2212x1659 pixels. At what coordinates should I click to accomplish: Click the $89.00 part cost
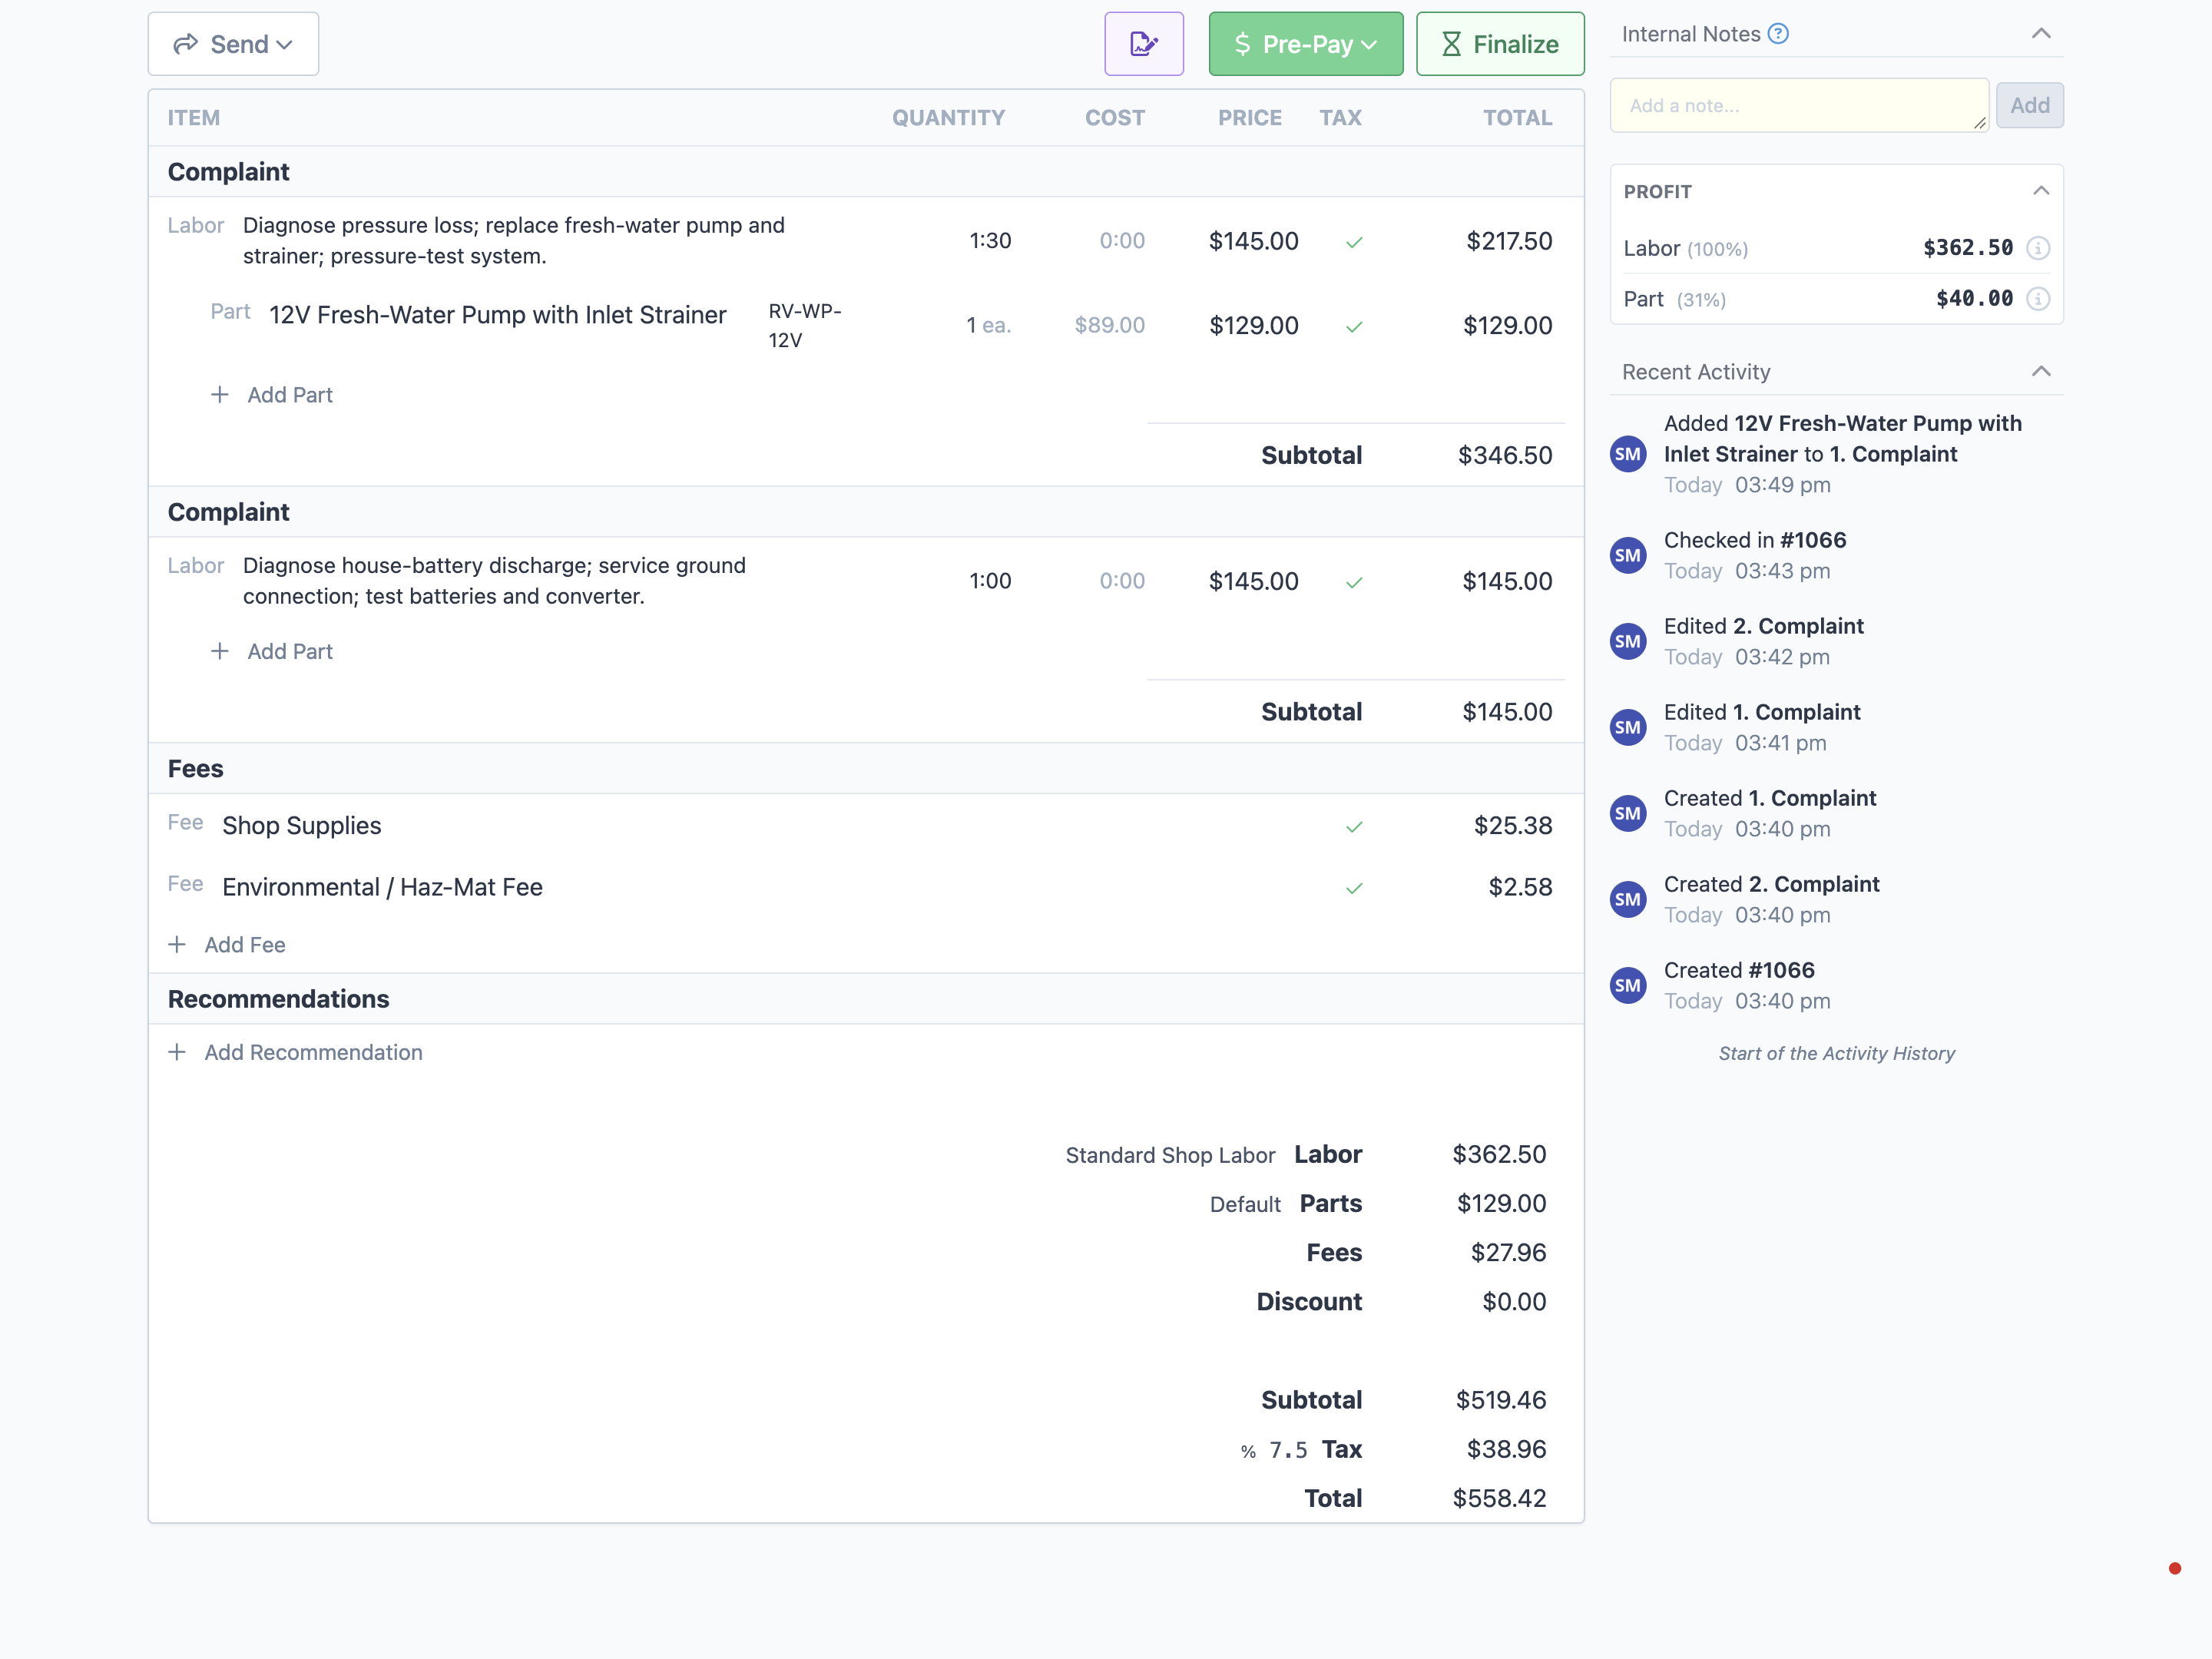click(x=1109, y=325)
